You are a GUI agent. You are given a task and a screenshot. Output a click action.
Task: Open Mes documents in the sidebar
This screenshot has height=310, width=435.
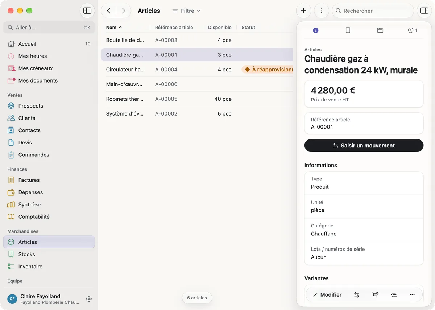[x=49, y=81]
